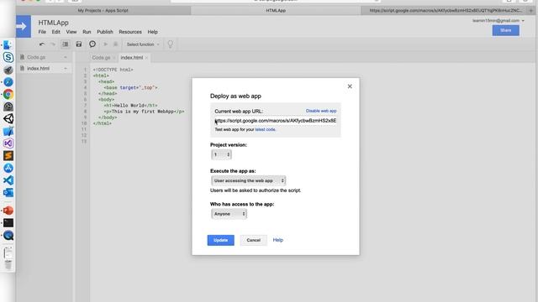
Task: Click the Help link in dialog
Action: 278,240
